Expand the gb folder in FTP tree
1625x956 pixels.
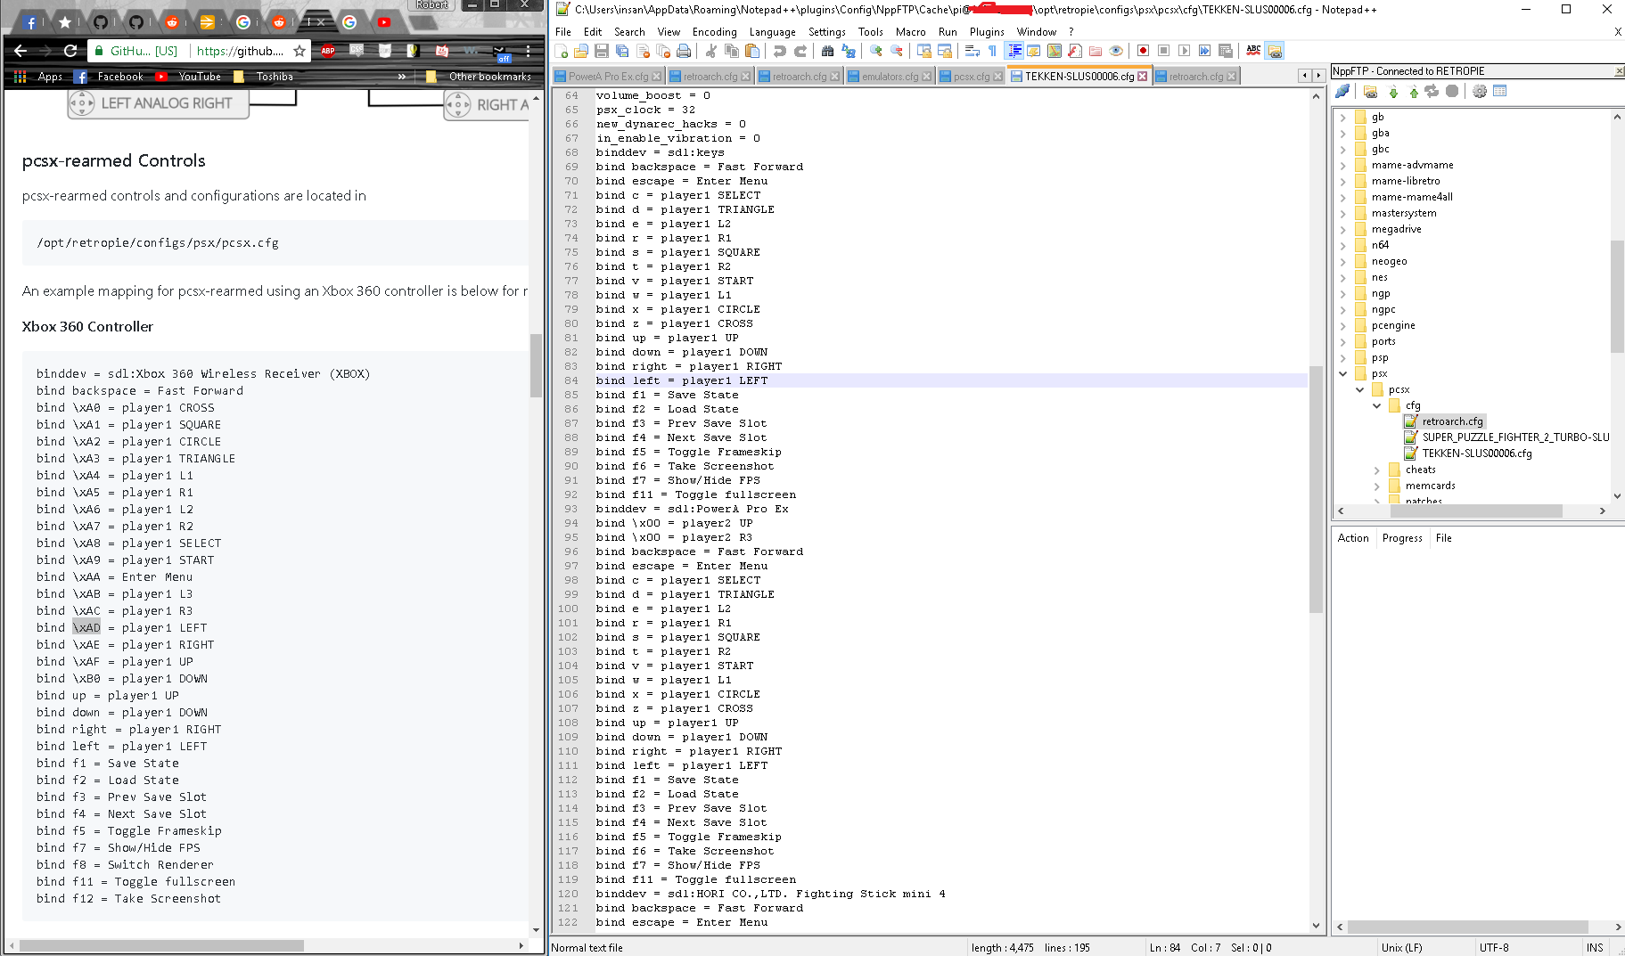(x=1343, y=117)
